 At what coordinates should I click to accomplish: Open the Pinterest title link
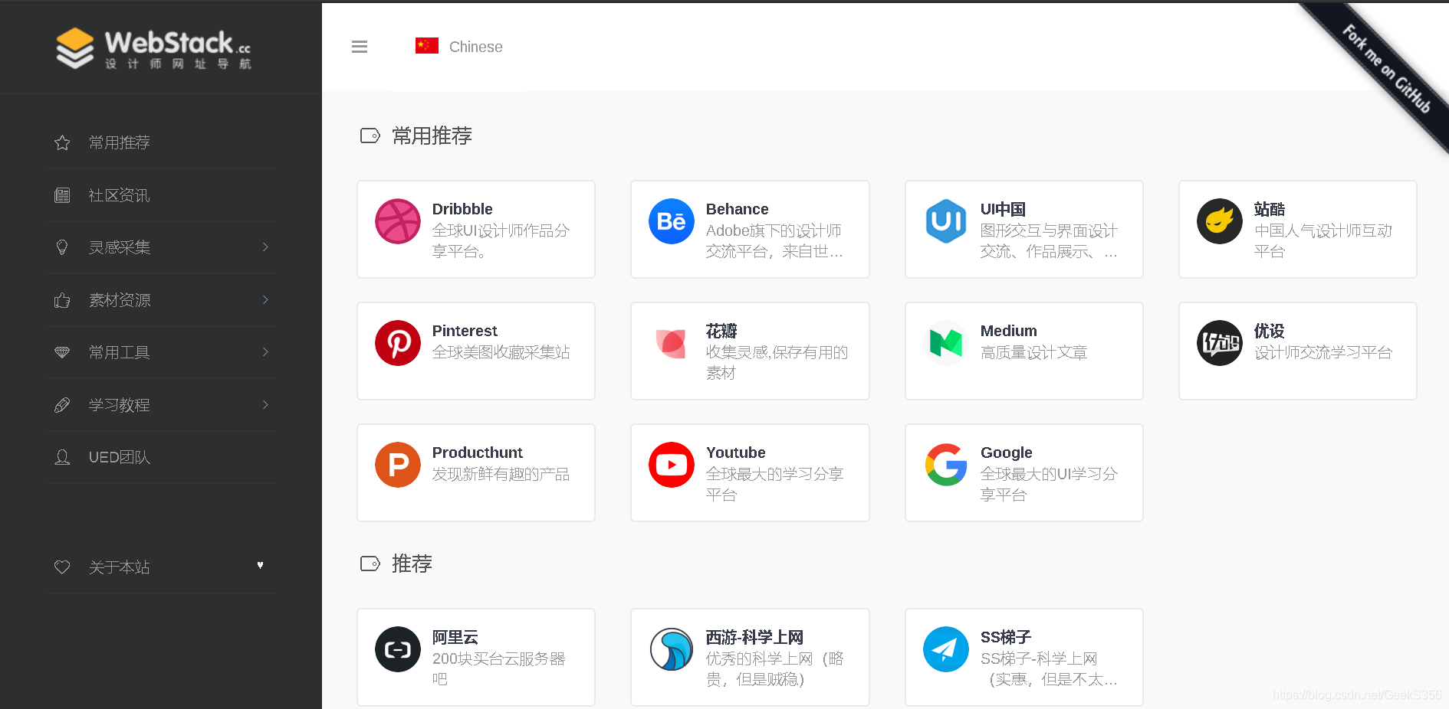[x=465, y=331]
